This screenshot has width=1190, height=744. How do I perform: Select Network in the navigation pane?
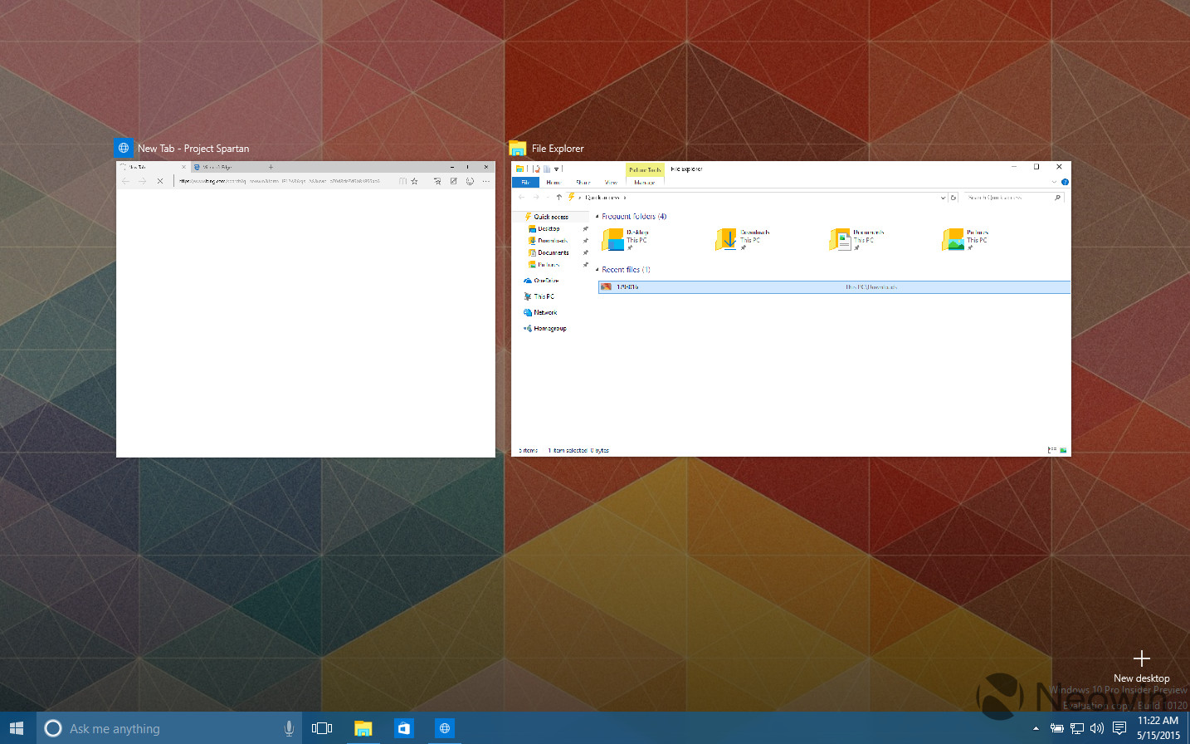coord(540,312)
